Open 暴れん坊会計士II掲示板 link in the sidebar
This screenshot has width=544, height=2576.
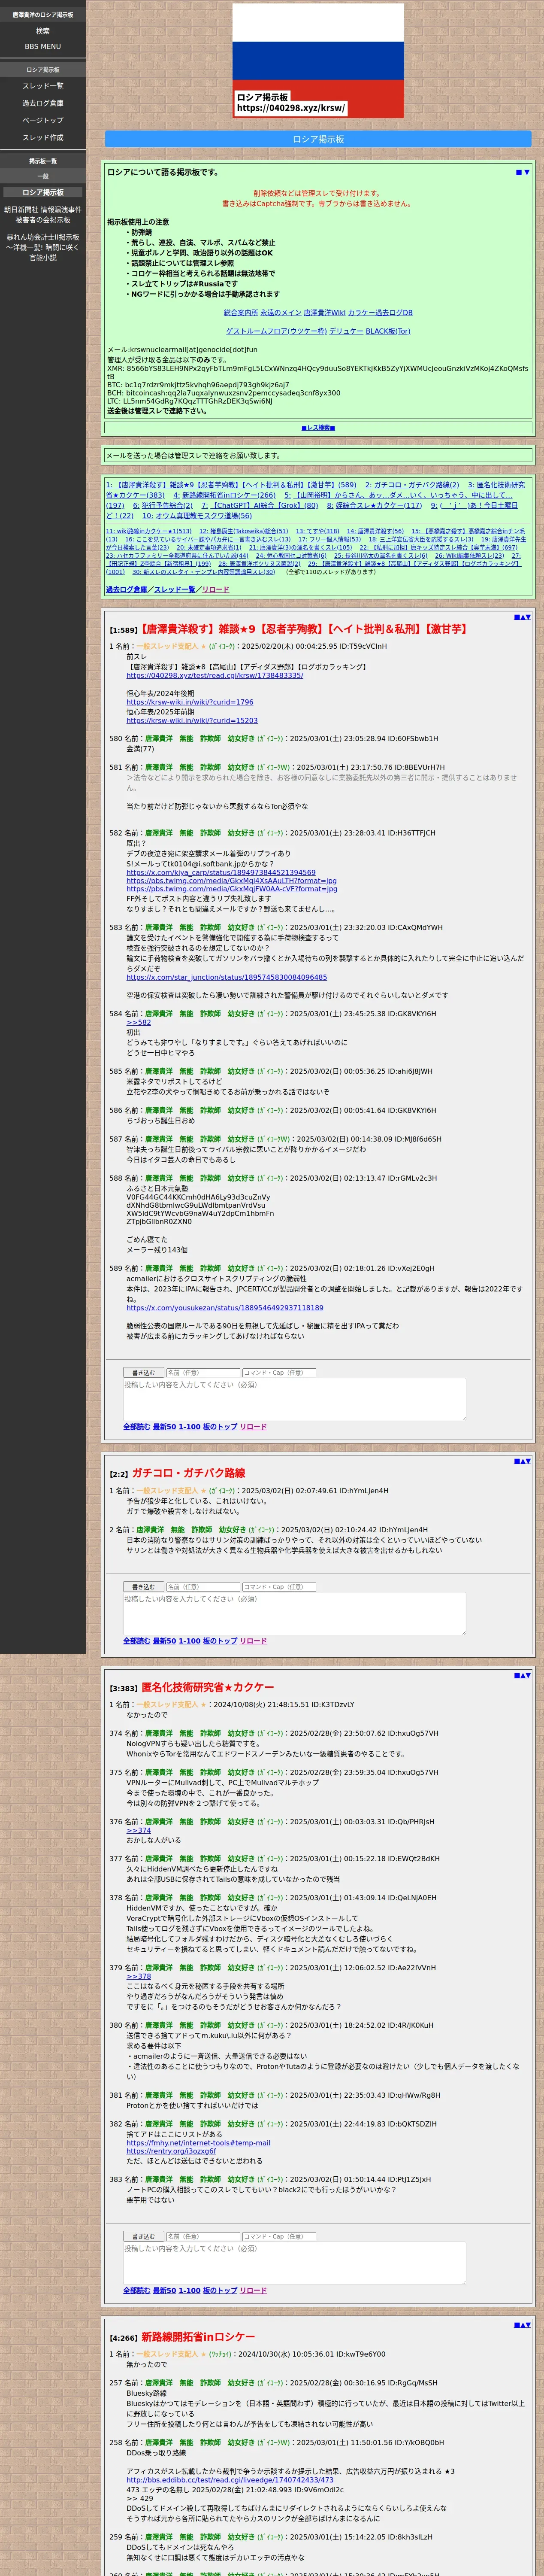[43, 247]
